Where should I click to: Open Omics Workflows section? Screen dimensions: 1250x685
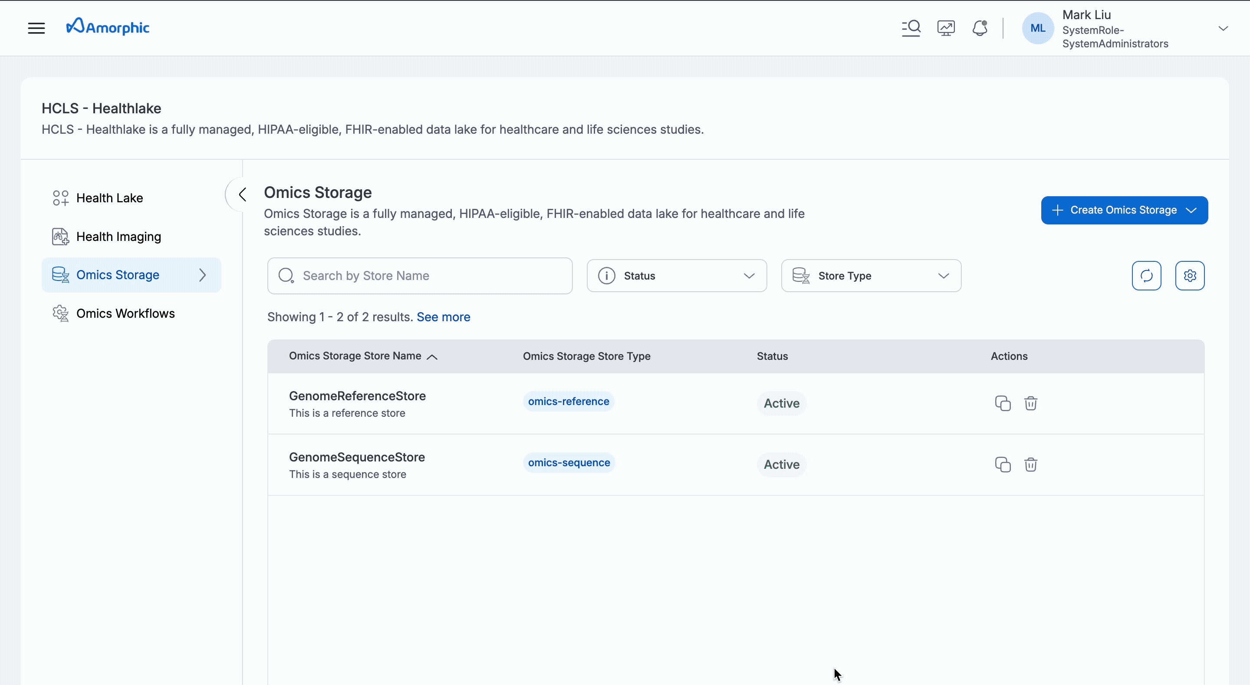(x=125, y=313)
